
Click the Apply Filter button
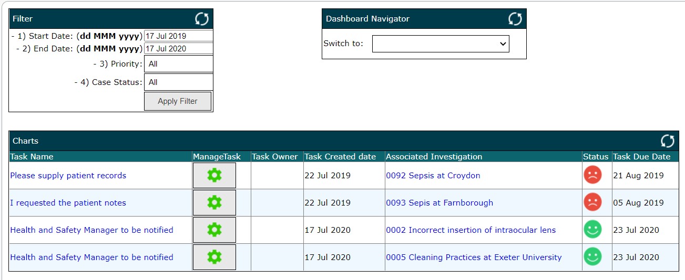tap(178, 101)
